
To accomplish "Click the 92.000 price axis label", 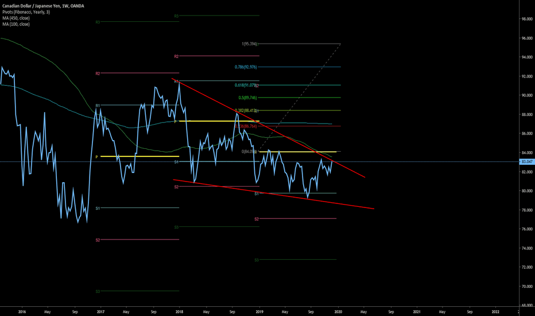I will pyautogui.click(x=526, y=76).
